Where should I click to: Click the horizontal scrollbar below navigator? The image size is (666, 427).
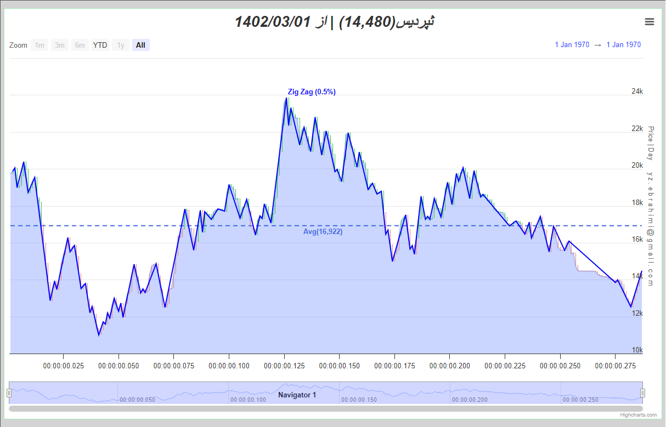tap(326, 408)
